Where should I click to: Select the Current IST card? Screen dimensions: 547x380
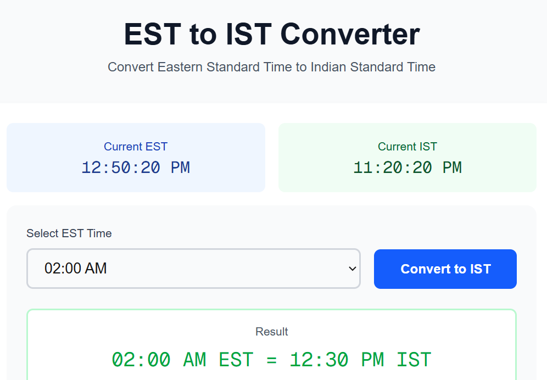tap(407, 158)
